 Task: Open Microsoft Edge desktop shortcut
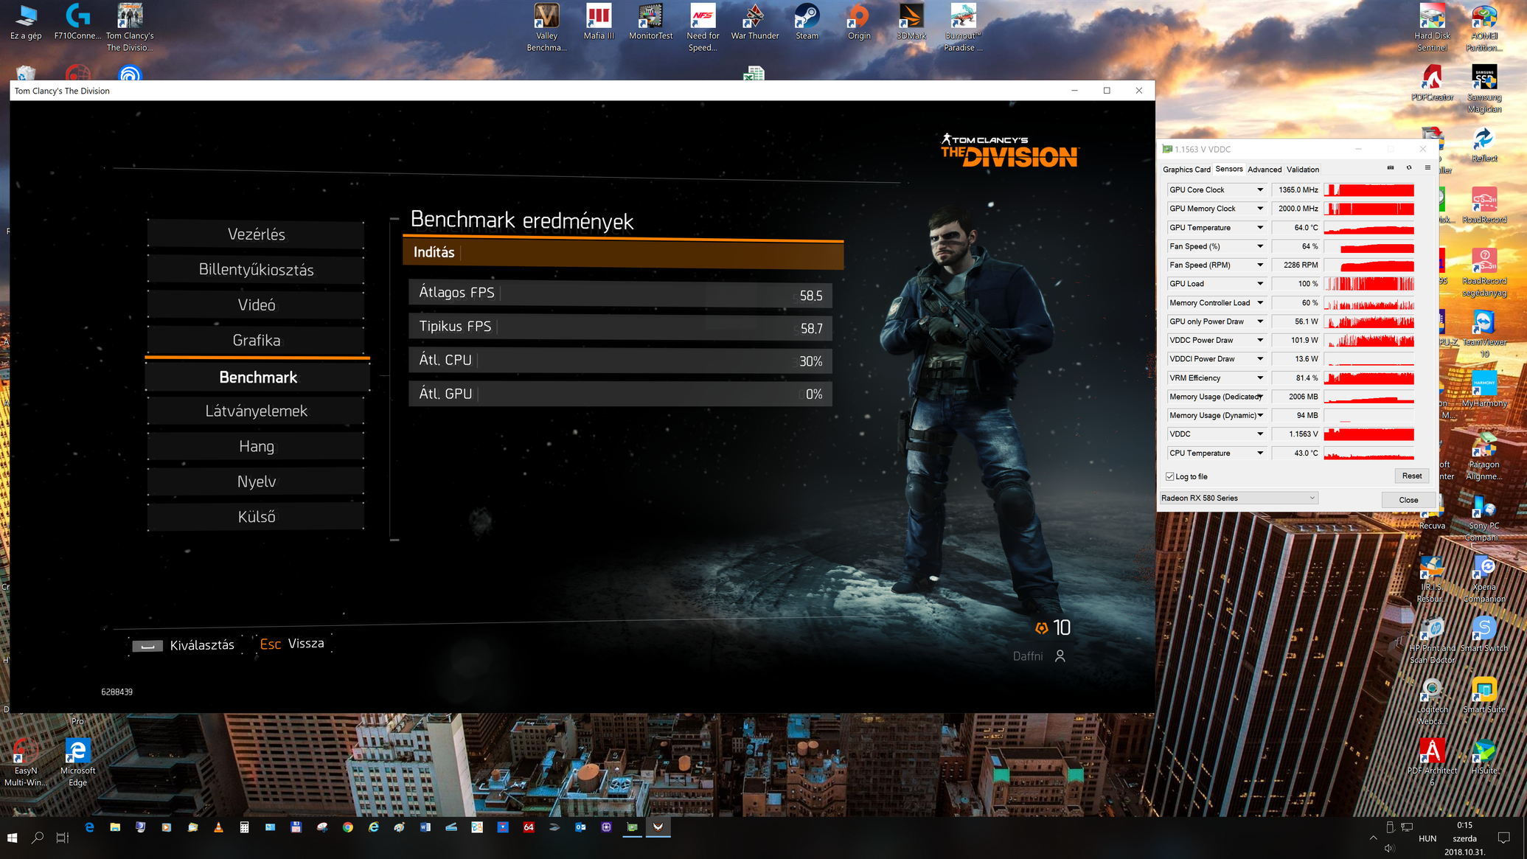tap(77, 762)
